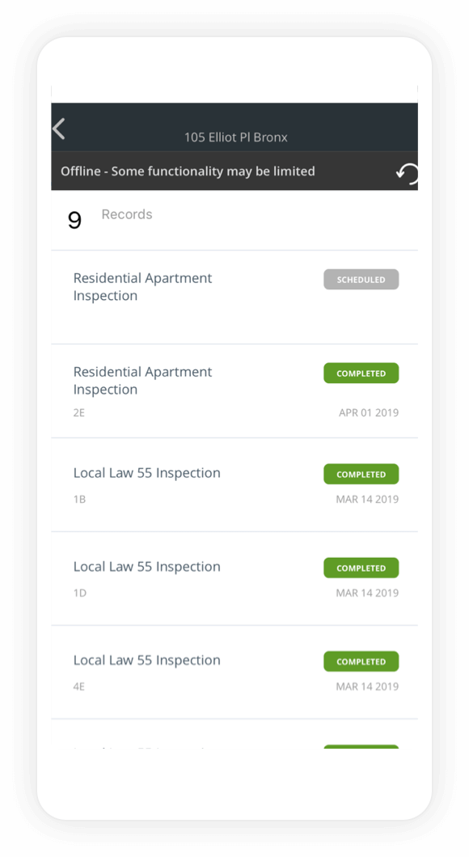Click the 9 records count
The height and width of the screenshot is (857, 469).
pos(74,220)
